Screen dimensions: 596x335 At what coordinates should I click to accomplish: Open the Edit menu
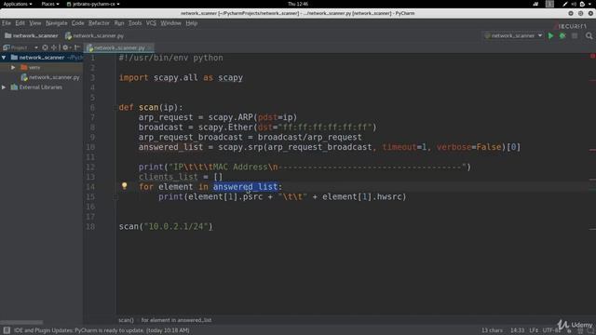pyautogui.click(x=20, y=23)
